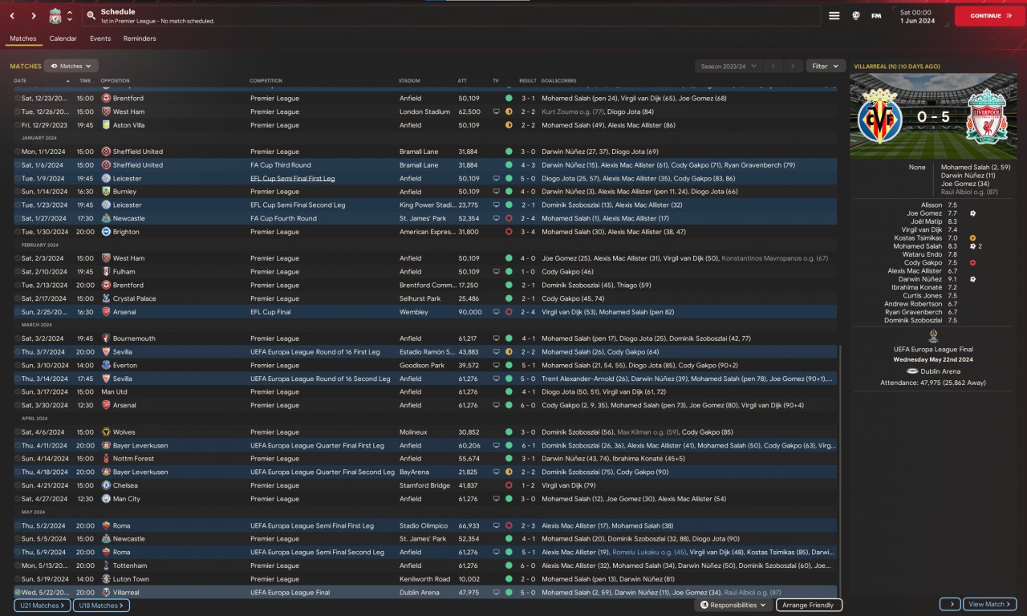Click the Fulham club badge
The width and height of the screenshot is (1027, 616).
click(106, 272)
